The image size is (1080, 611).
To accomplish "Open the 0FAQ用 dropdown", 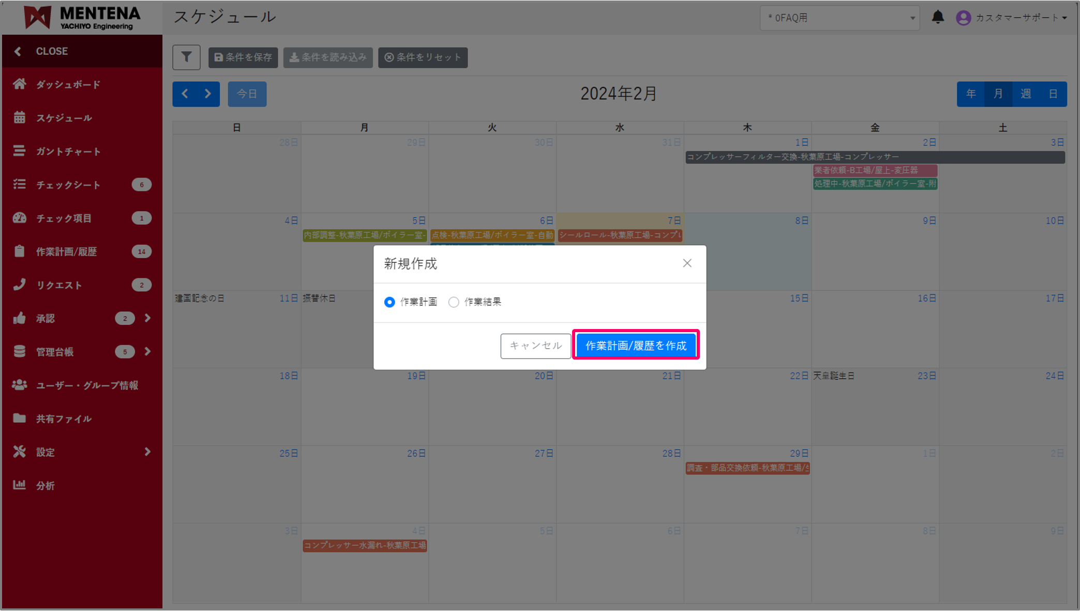I will point(839,18).
